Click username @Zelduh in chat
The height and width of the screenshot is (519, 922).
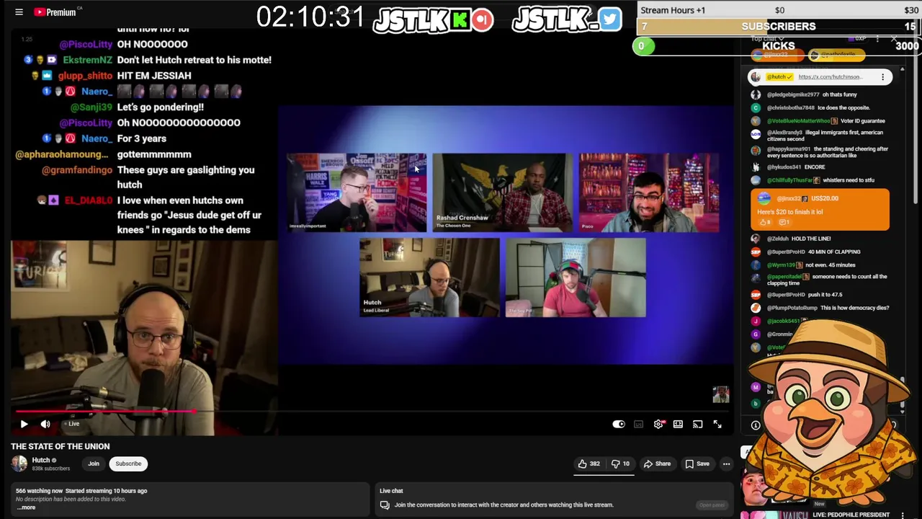click(778, 239)
